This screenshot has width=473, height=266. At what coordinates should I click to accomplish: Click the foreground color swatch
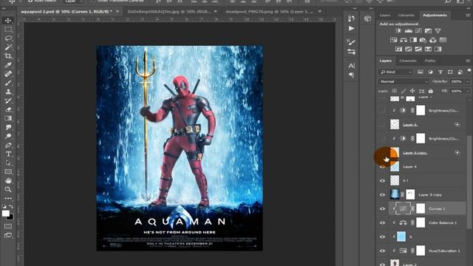coord(6,214)
